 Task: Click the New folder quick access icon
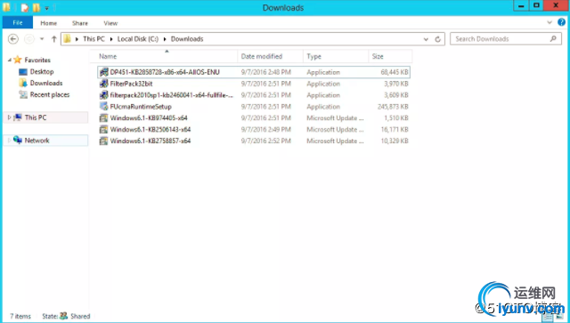pyautogui.click(x=36, y=7)
